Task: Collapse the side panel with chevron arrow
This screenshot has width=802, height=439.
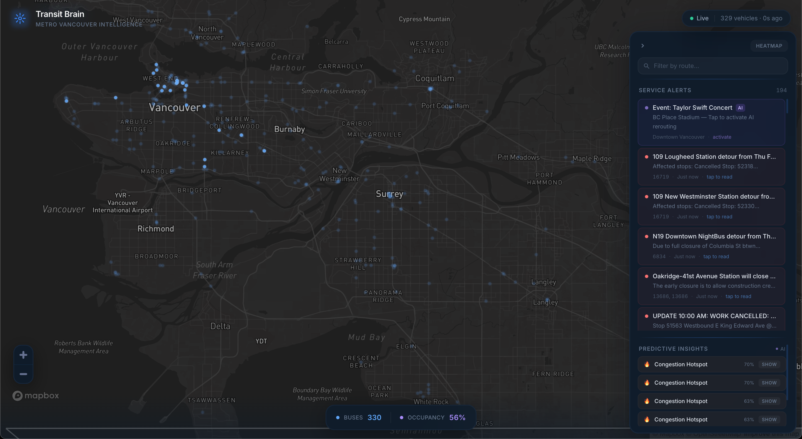Action: [x=643, y=46]
